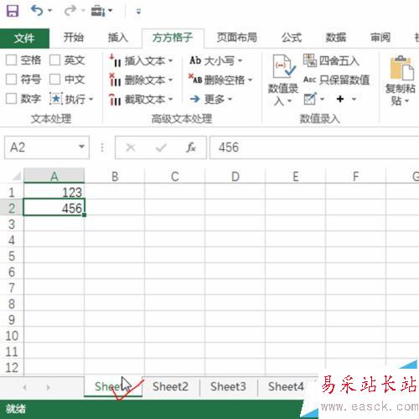
Task: Click the 执行 star icon
Action: (x=56, y=99)
